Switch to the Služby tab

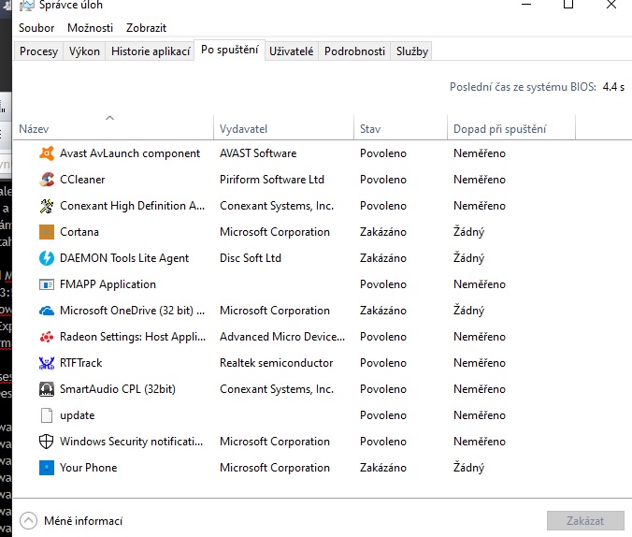[x=411, y=51]
